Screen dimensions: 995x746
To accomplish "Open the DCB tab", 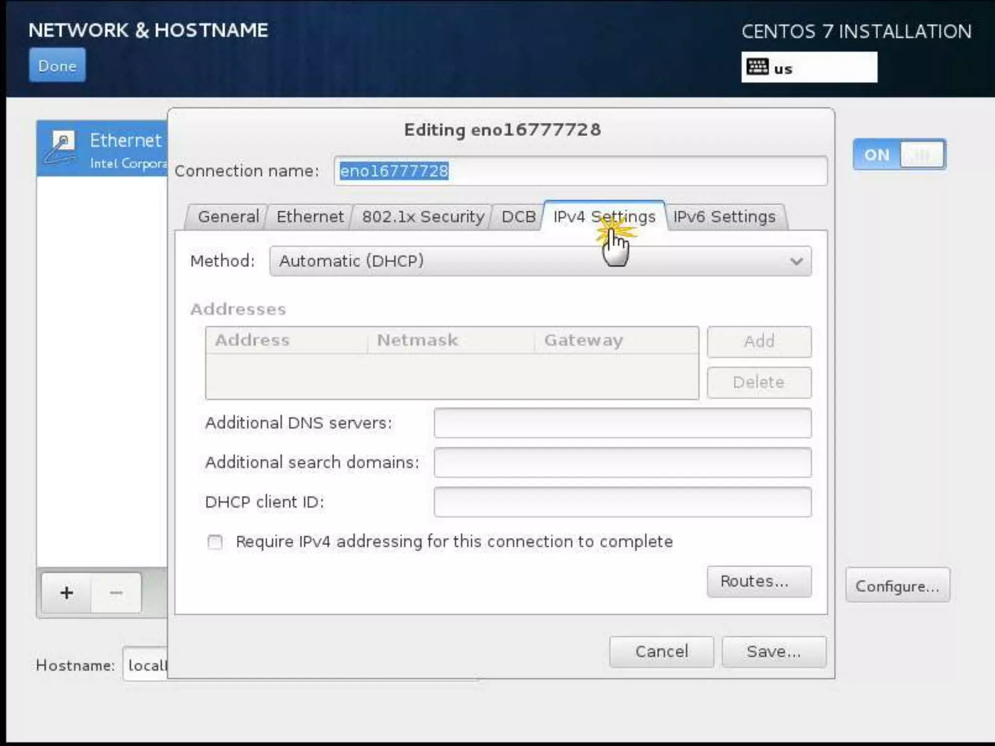I will pyautogui.click(x=518, y=217).
